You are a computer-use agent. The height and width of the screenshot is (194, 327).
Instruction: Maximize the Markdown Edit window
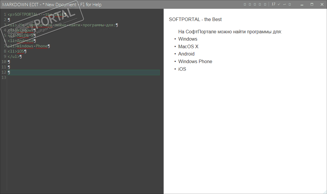tap(312, 4)
